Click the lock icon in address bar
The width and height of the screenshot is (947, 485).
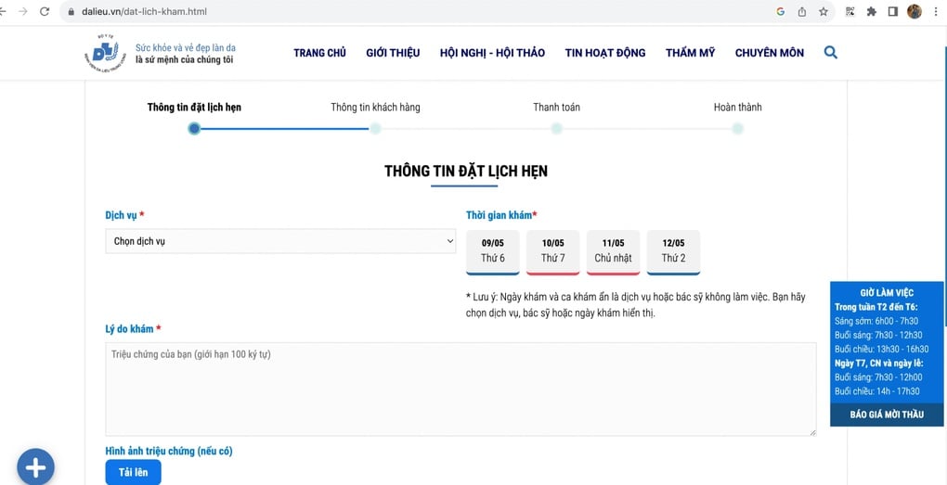71,11
